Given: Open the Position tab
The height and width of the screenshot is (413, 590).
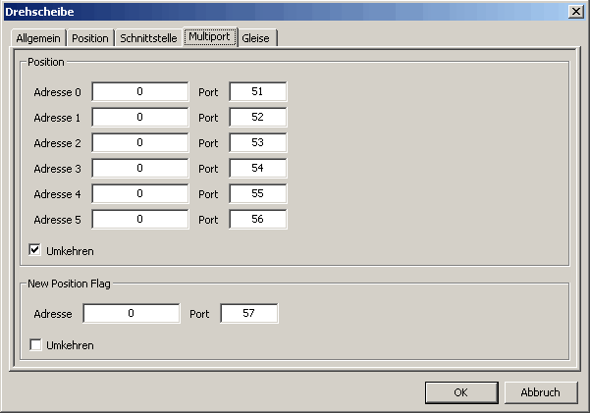Looking at the screenshot, I should pos(90,38).
